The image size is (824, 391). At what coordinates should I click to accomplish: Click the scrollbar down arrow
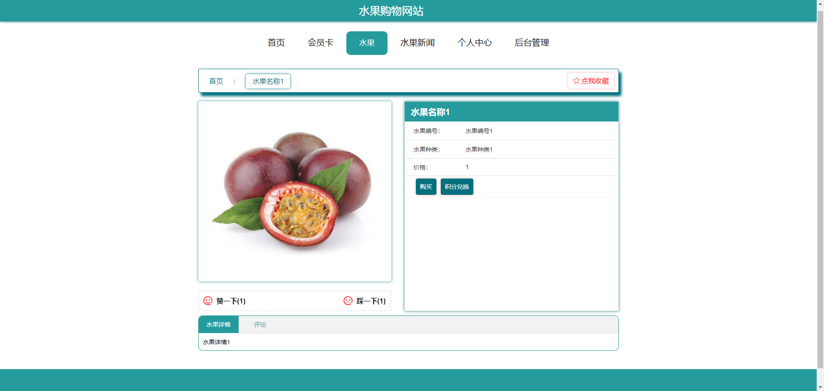click(820, 387)
